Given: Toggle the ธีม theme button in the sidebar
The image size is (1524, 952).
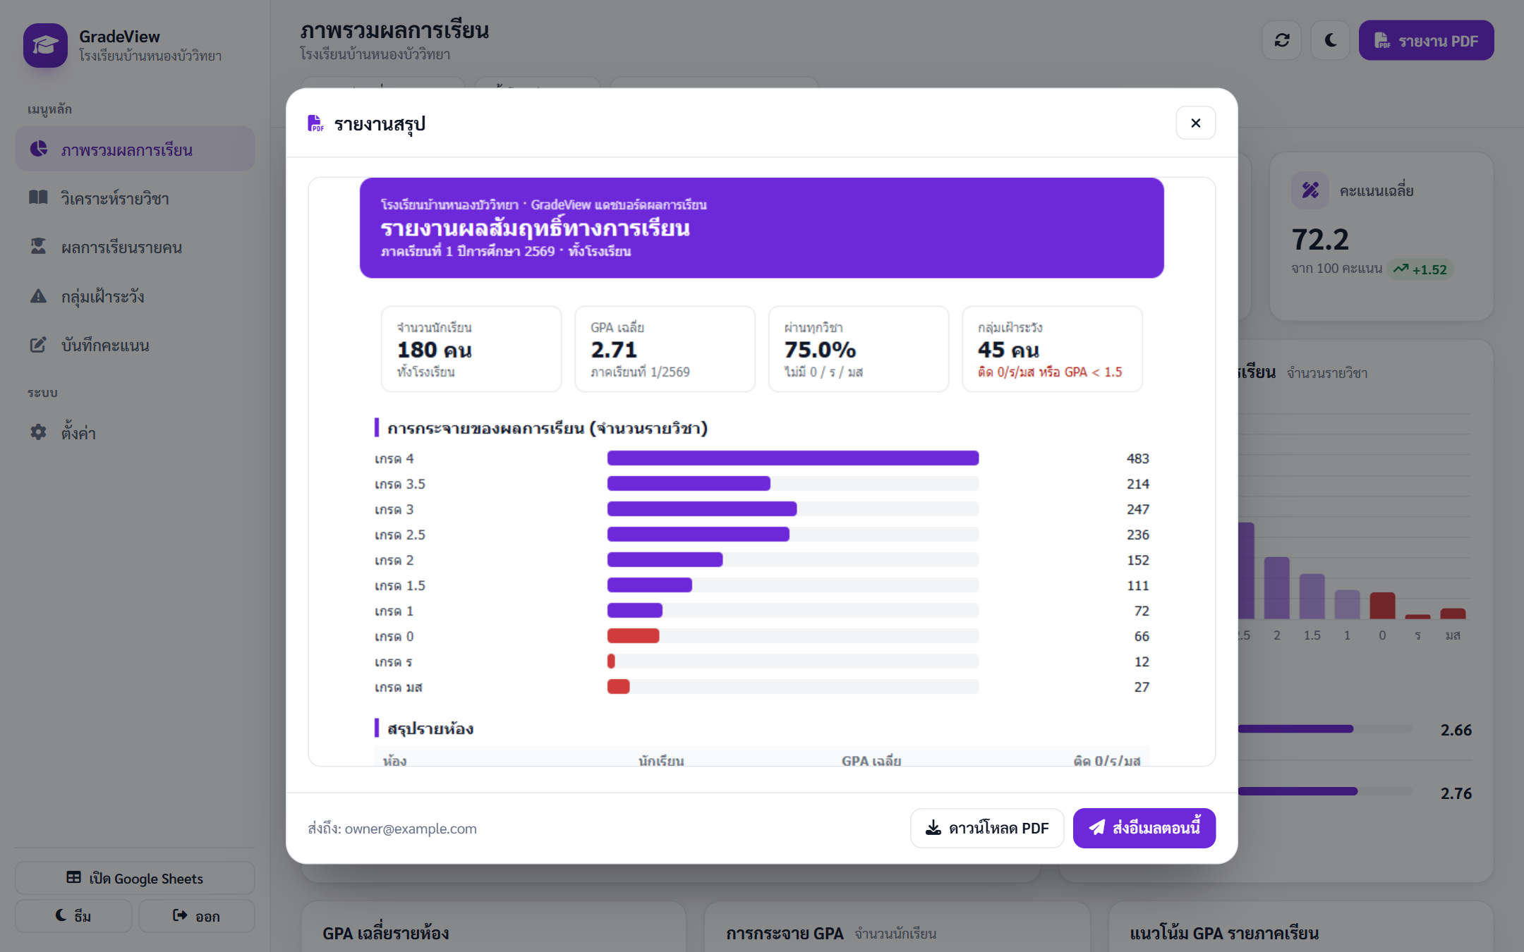Looking at the screenshot, I should point(73,915).
